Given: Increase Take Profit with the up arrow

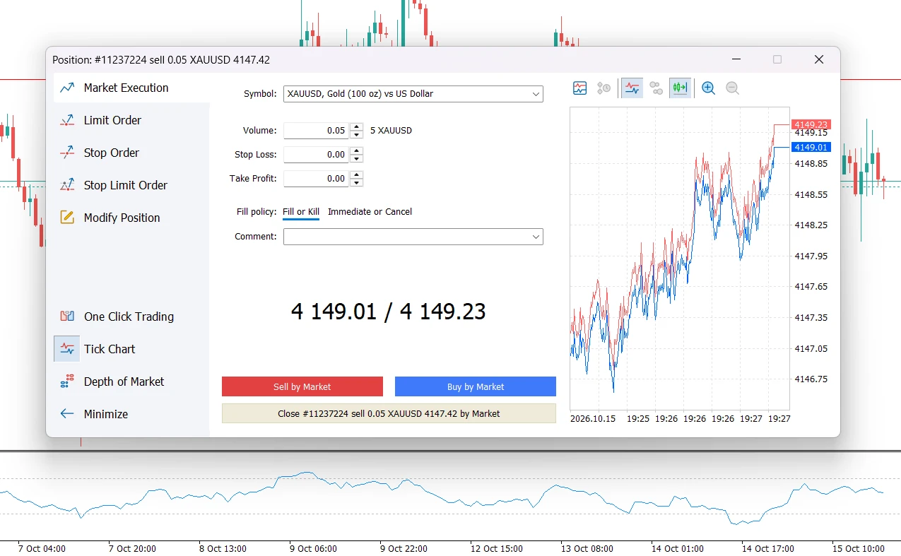Looking at the screenshot, I should point(357,175).
